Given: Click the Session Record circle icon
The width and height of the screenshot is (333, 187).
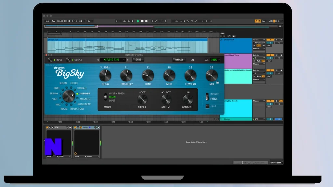Looking at the screenshot, I should tap(166, 21).
